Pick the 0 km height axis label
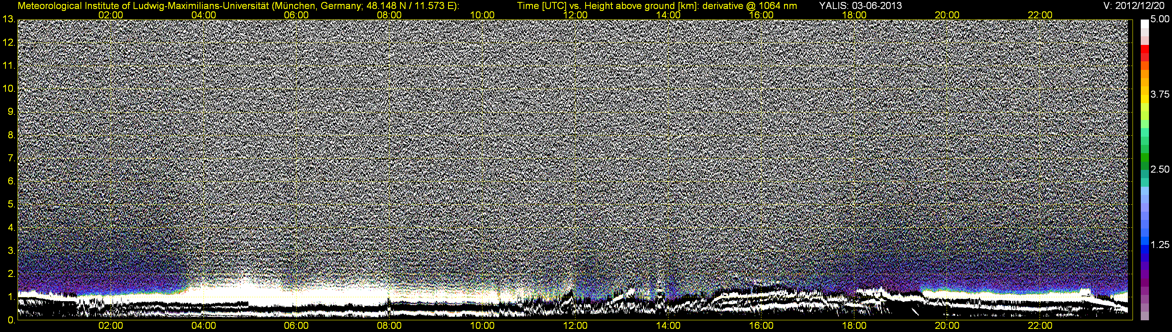The image size is (1172, 332). [11, 320]
